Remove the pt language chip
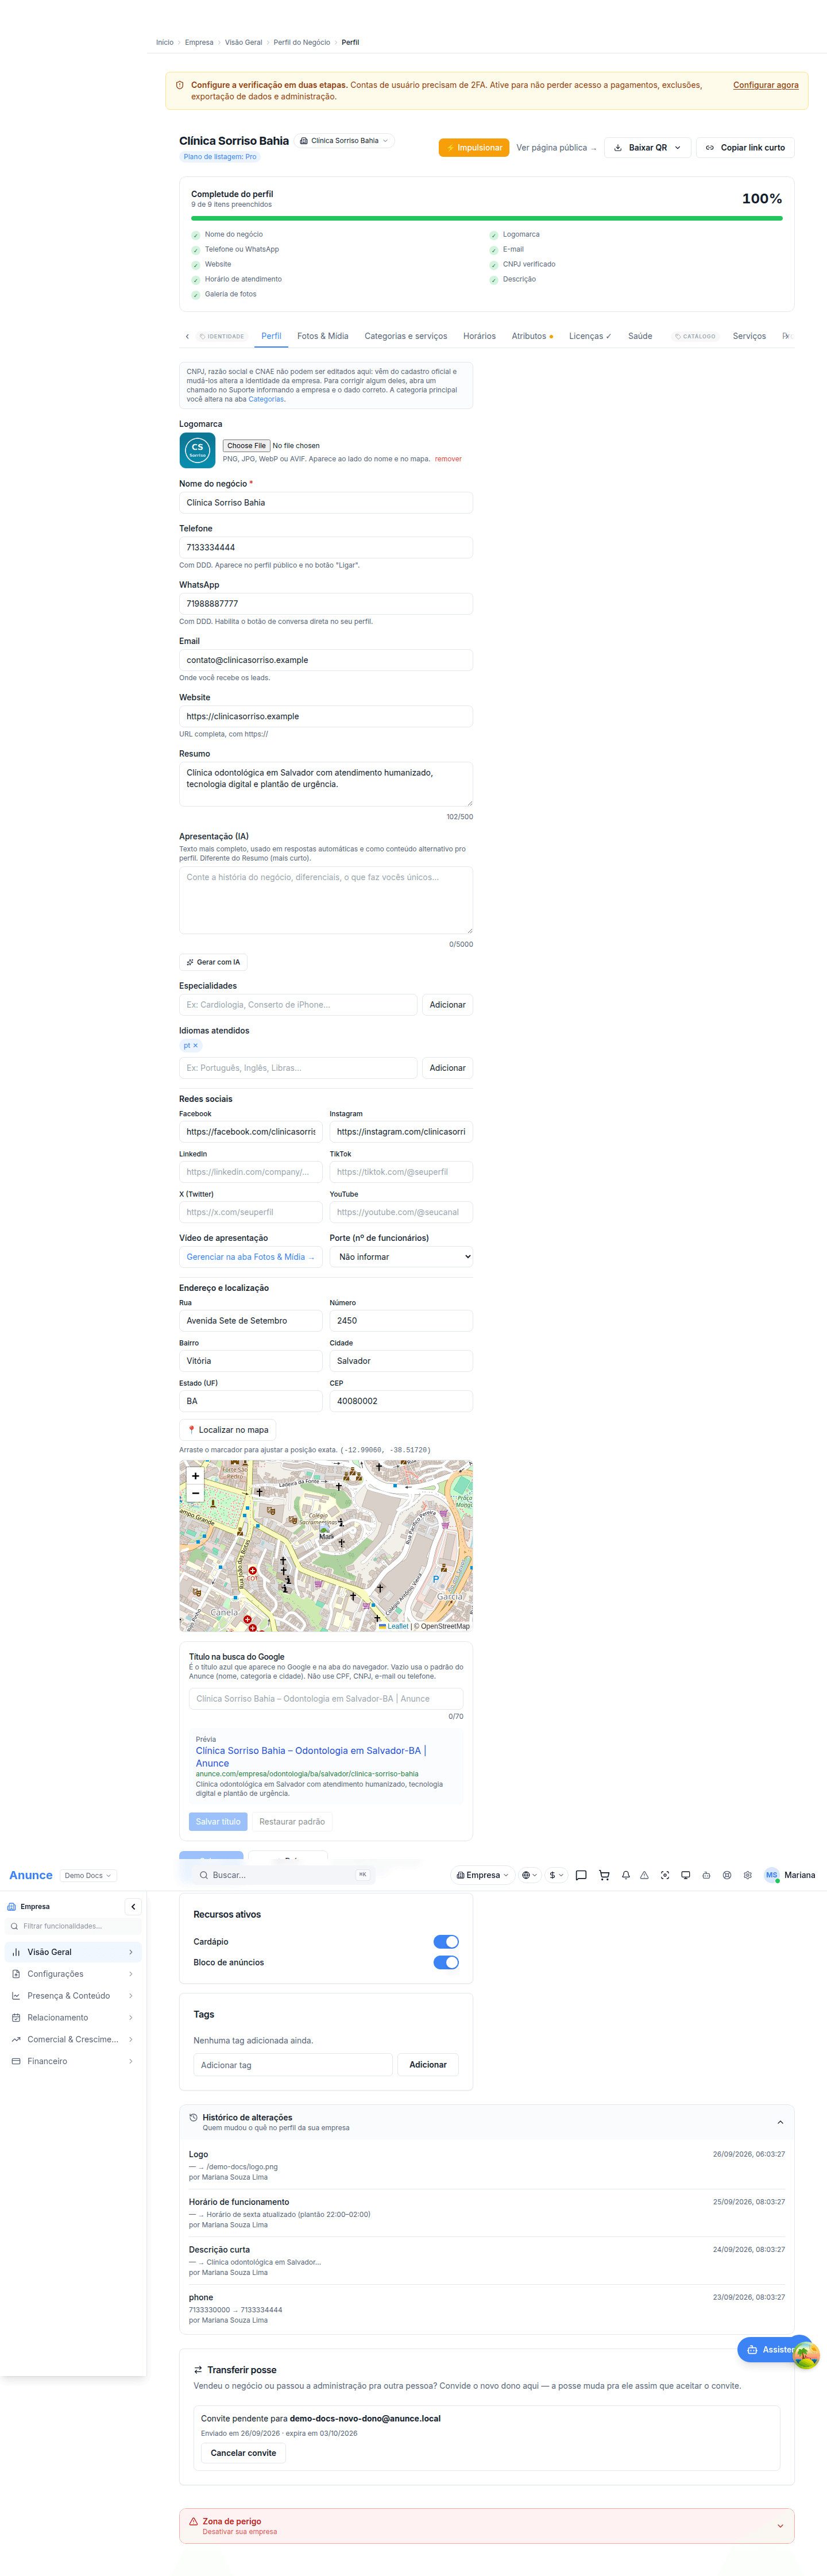 (195, 1045)
